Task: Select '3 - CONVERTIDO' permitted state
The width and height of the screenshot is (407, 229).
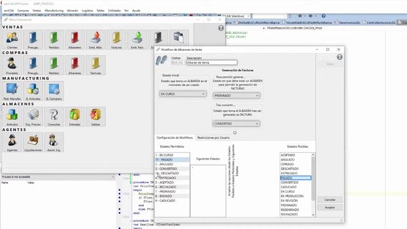Action: (x=172, y=169)
